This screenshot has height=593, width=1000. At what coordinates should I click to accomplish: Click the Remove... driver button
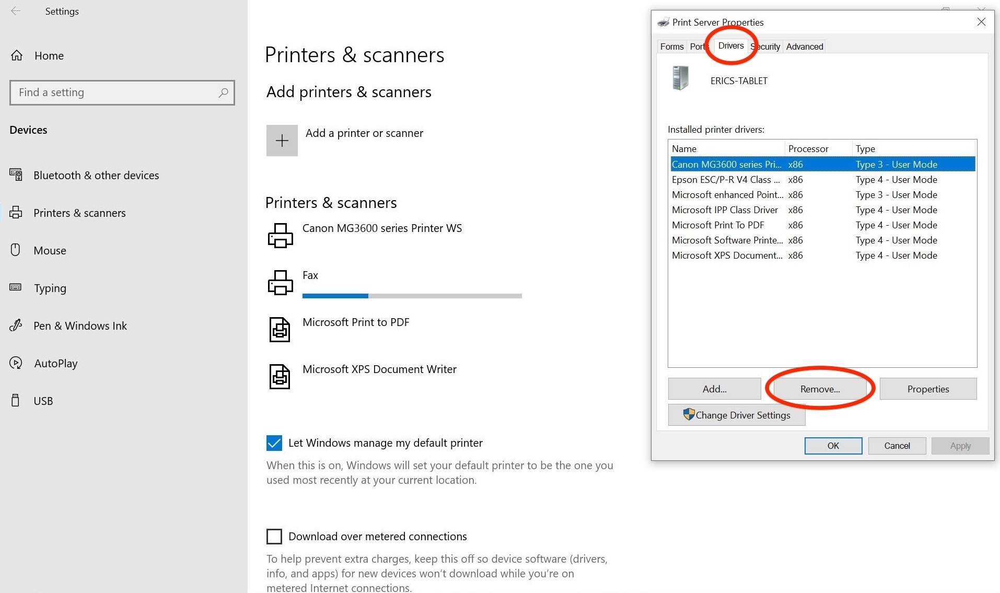820,389
